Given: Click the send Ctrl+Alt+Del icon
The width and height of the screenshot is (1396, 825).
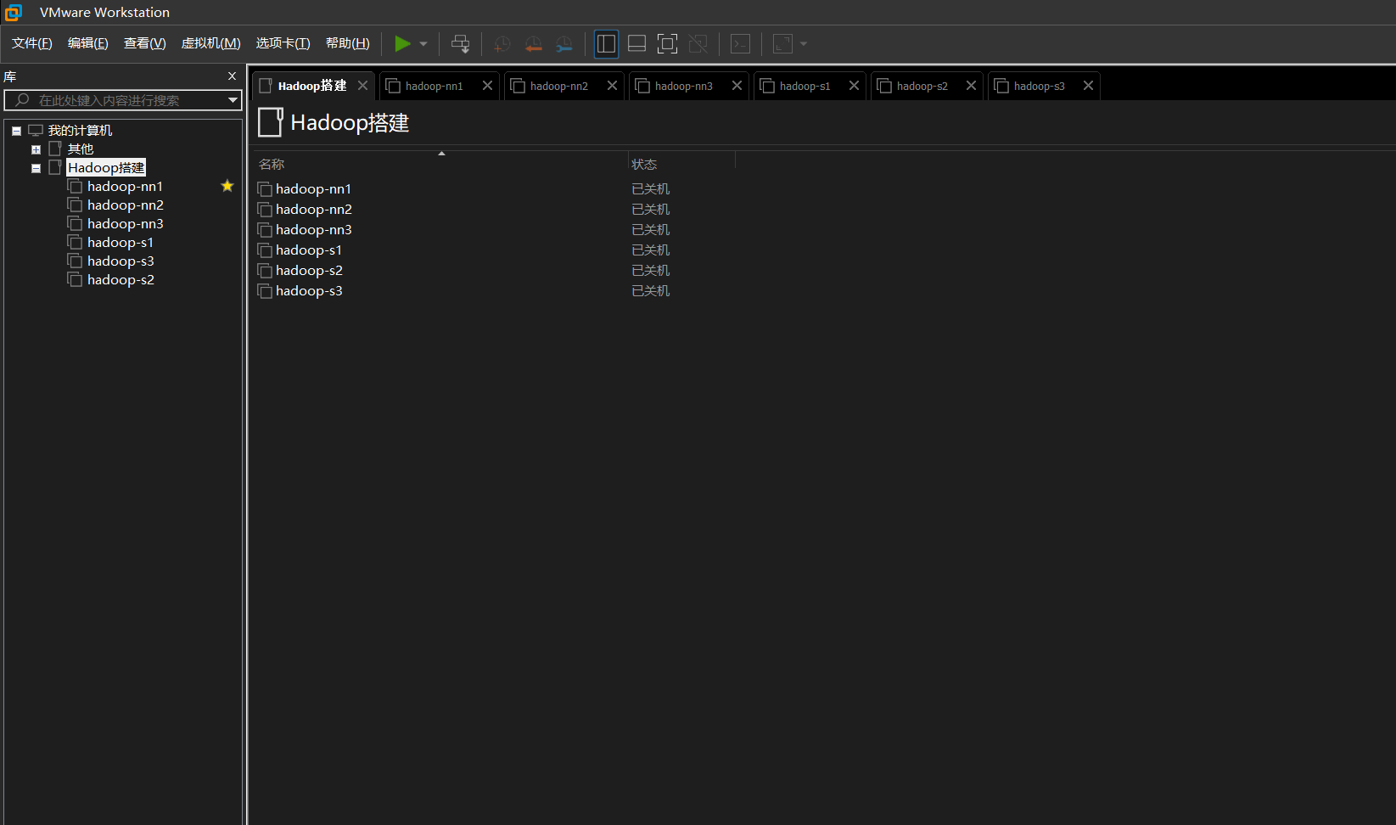Looking at the screenshot, I should click(x=461, y=44).
